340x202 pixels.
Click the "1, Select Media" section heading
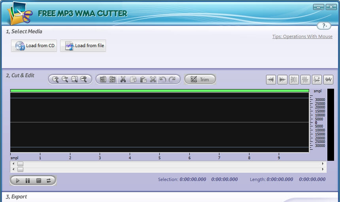(24, 32)
